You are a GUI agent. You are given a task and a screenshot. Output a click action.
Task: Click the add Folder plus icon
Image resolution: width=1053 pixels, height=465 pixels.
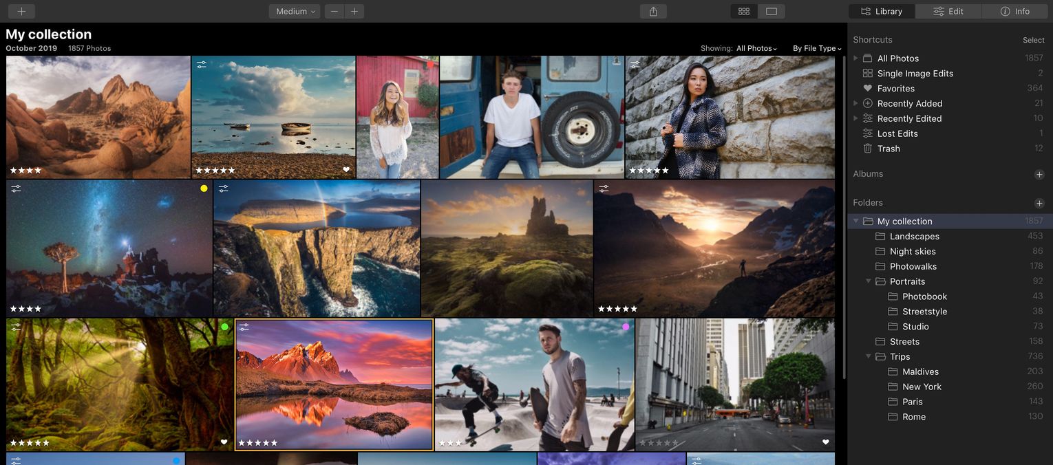pos(1040,203)
